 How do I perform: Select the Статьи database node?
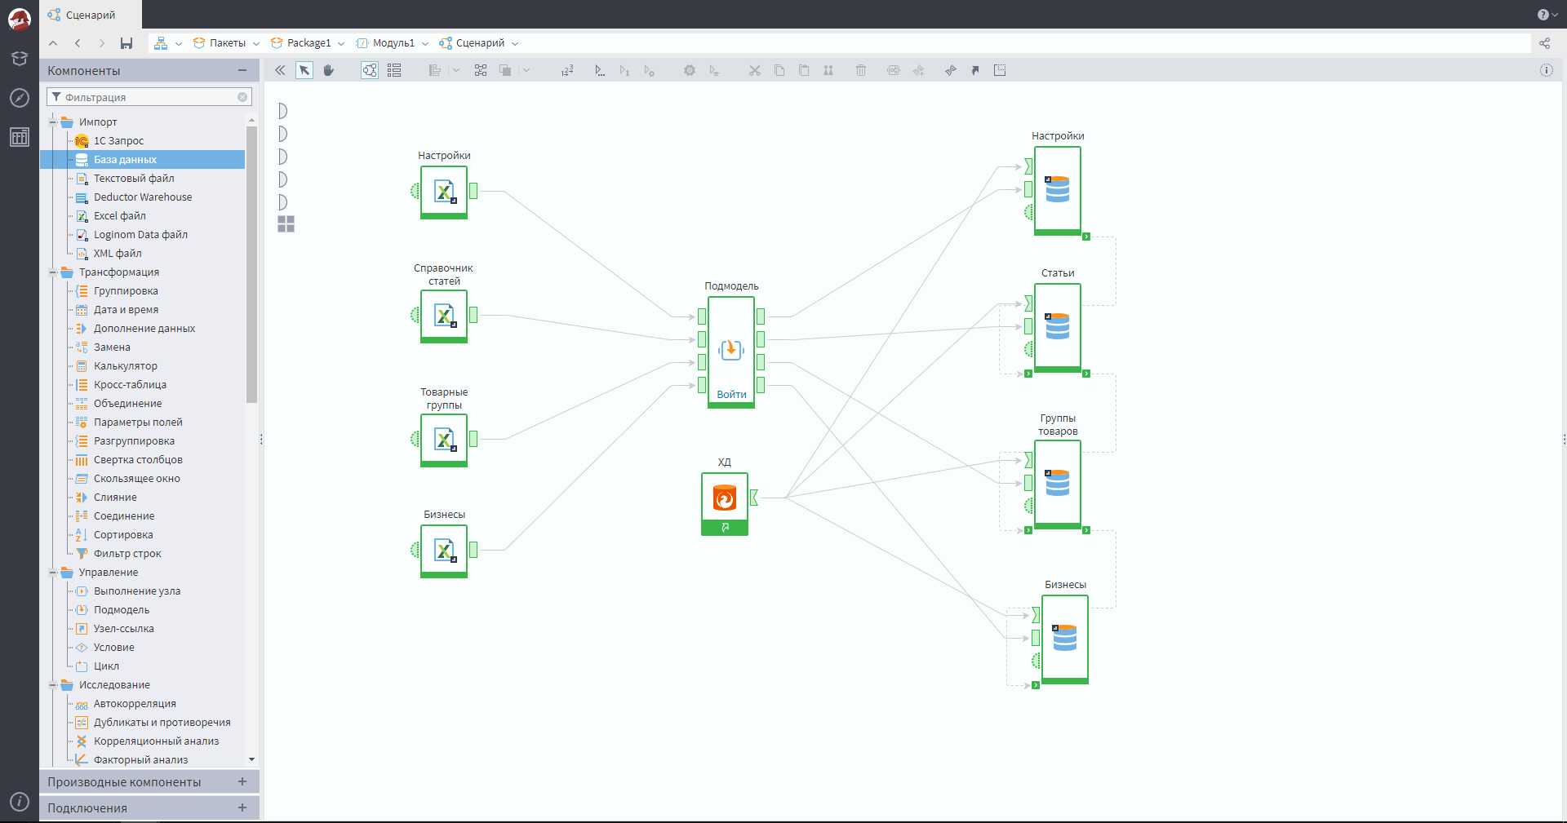pos(1058,328)
